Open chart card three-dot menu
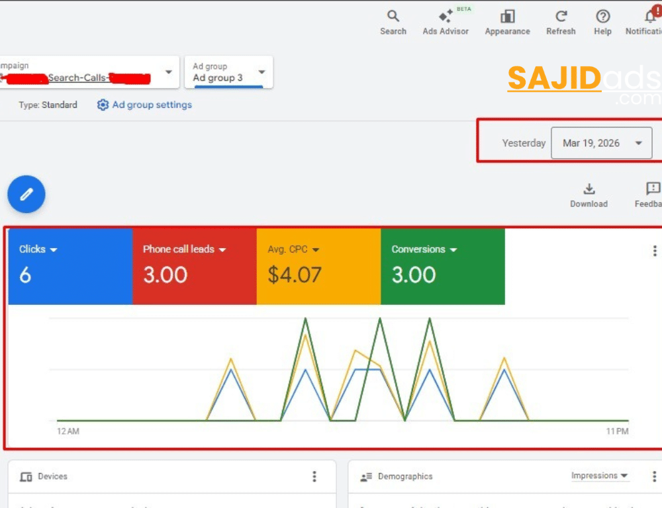 click(x=654, y=251)
